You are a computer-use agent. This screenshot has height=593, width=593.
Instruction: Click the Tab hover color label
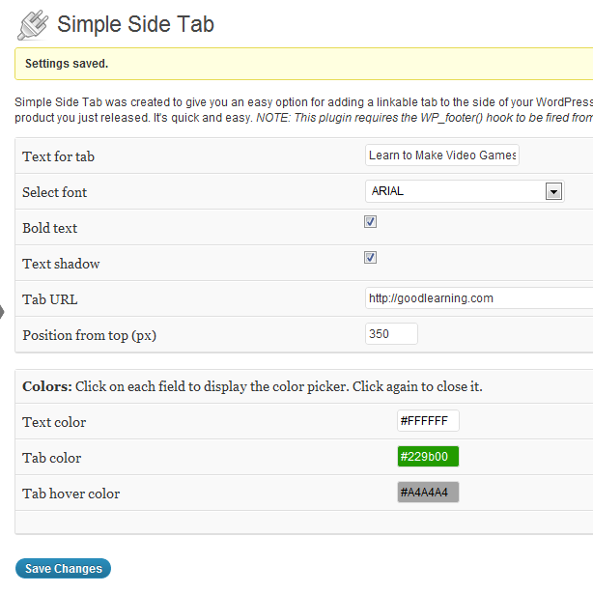71,494
